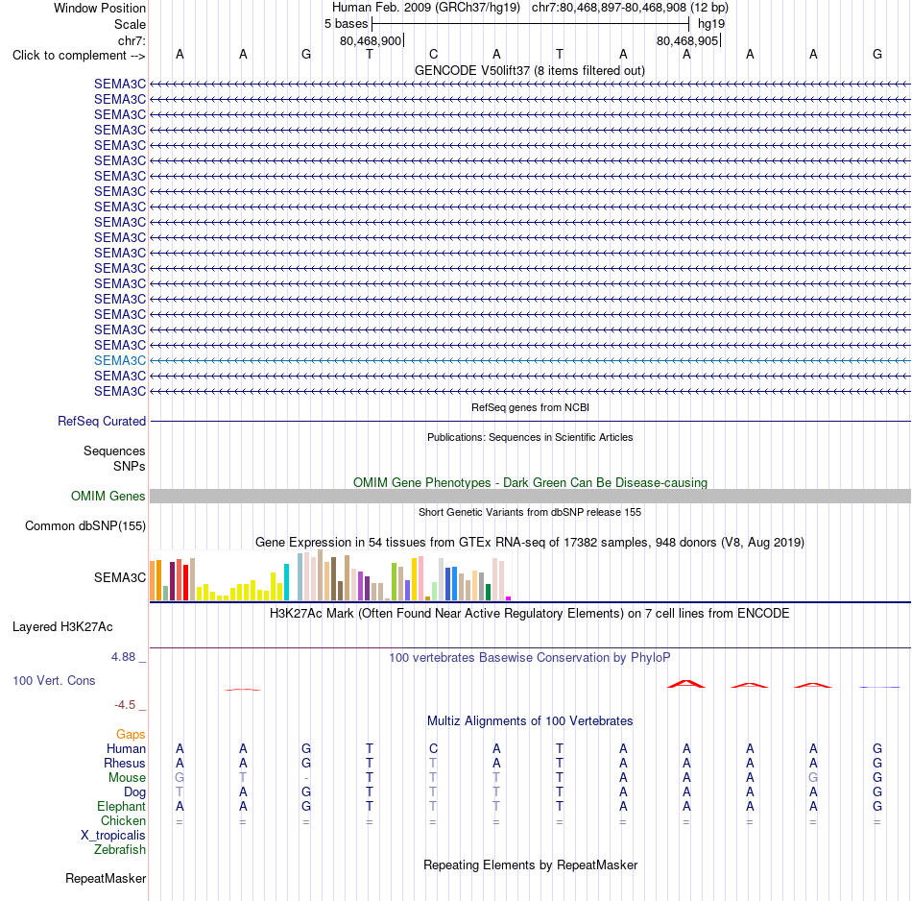
Task: Select the GENCODE V50lift37 track title
Action: pyautogui.click(x=529, y=71)
